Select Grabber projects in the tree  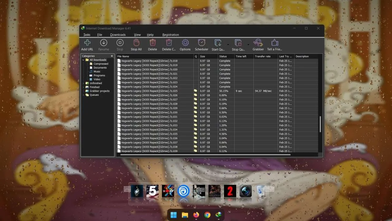coord(100,91)
